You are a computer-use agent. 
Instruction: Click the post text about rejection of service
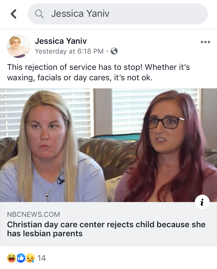click(x=98, y=72)
